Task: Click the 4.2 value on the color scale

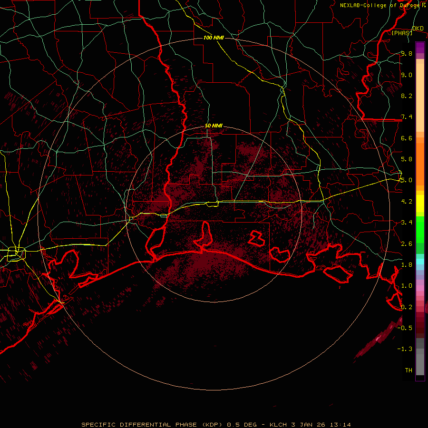Action: point(407,202)
